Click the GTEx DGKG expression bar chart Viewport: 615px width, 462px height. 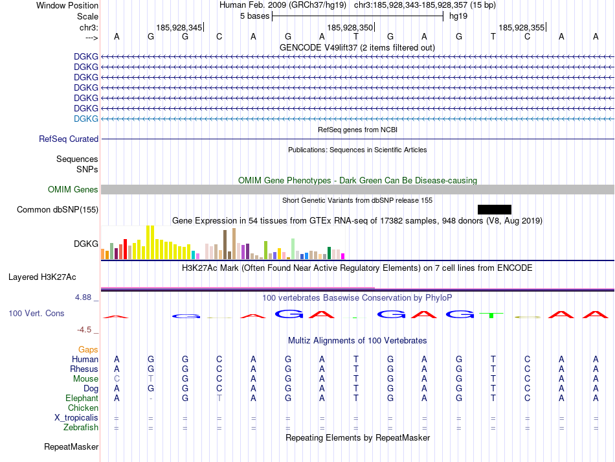[x=223, y=242]
